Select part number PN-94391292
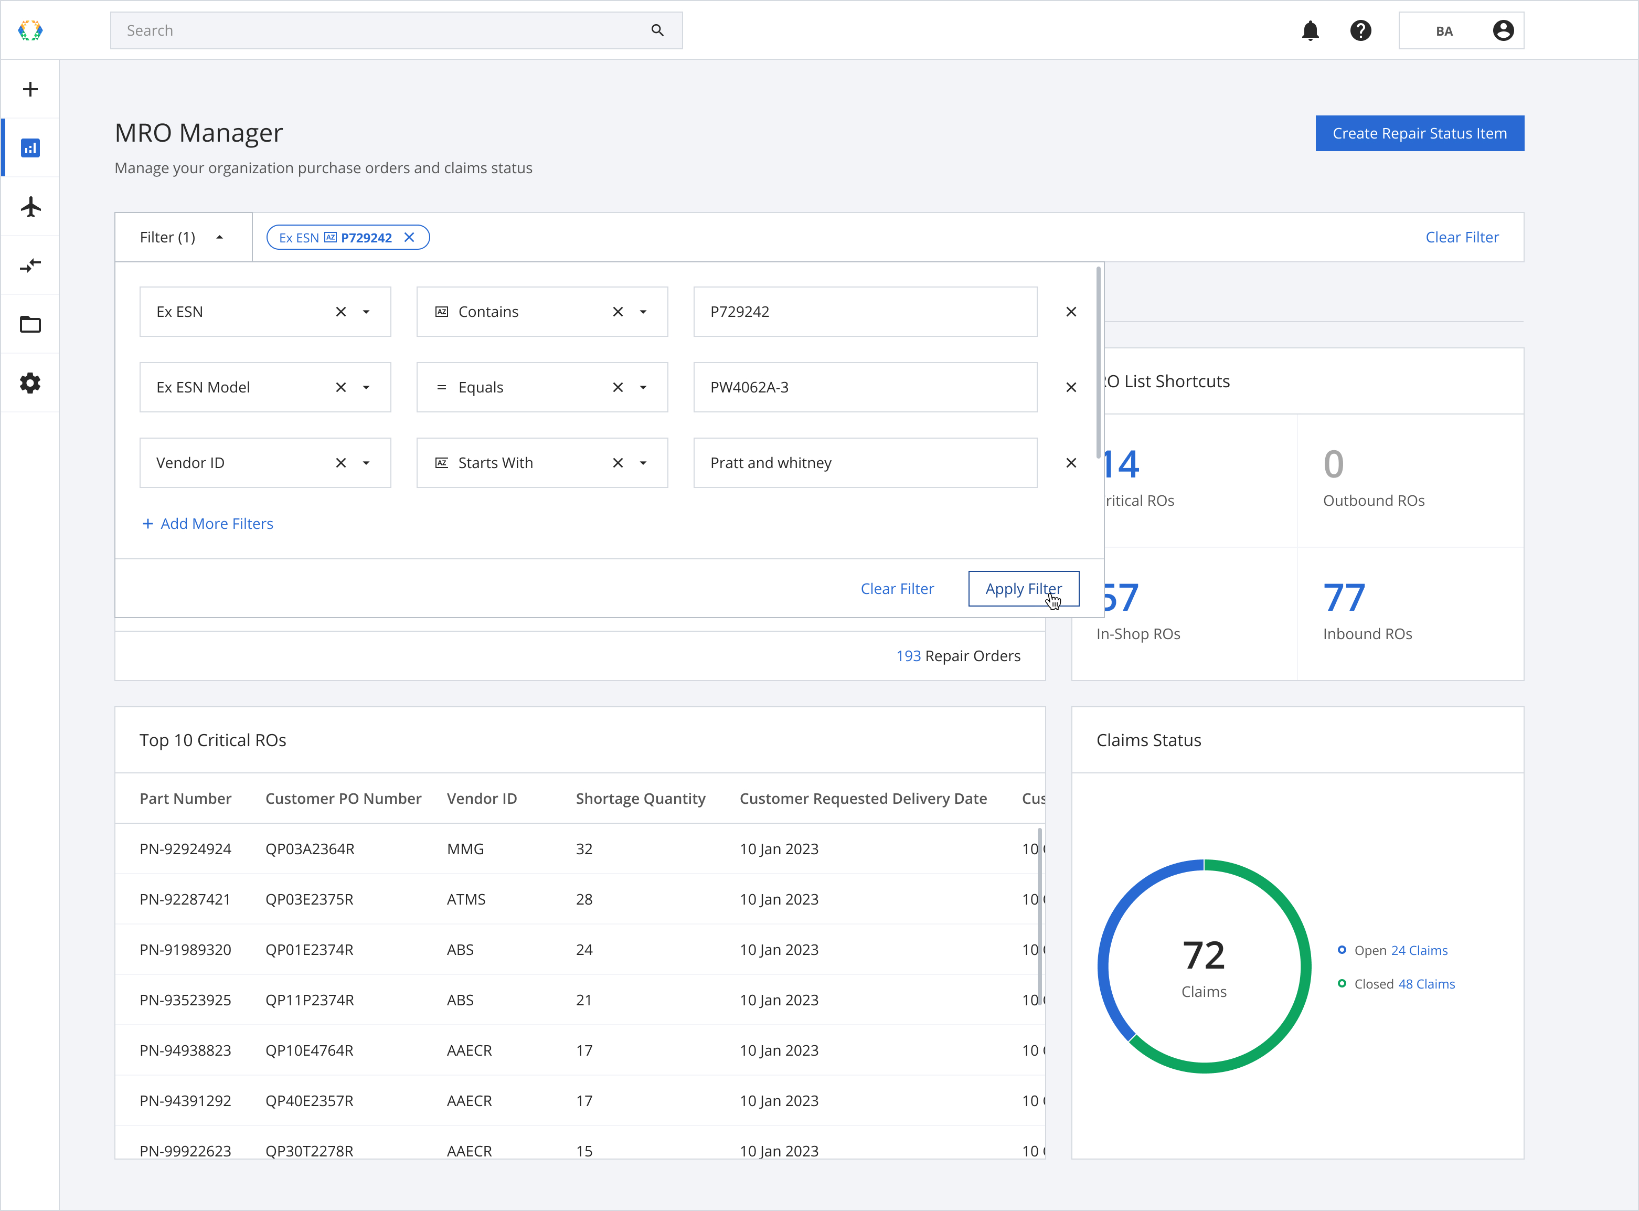Image resolution: width=1639 pixels, height=1211 pixels. (185, 1101)
